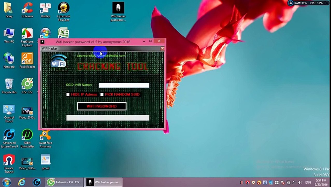331x187 pixels.
Task: Select the Recycle Bin icon
Action: [9, 86]
